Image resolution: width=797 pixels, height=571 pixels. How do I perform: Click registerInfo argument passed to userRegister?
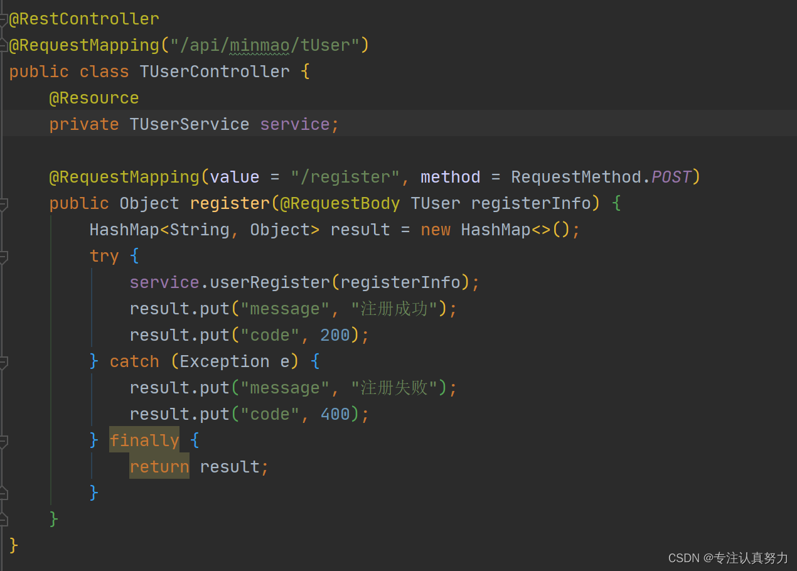(400, 283)
